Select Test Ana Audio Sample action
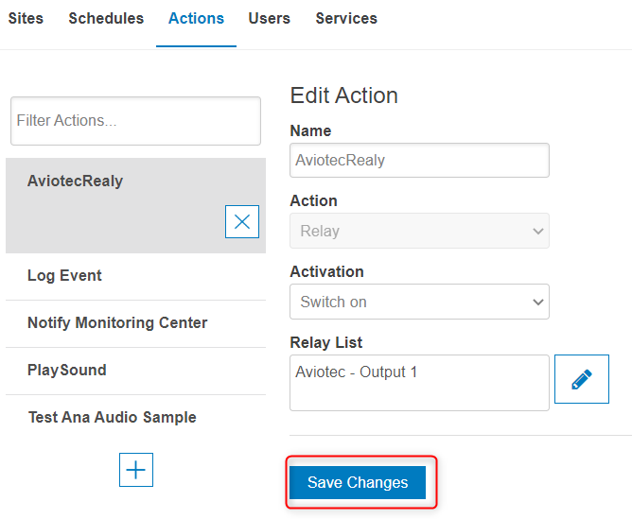The image size is (632, 519). [x=112, y=418]
